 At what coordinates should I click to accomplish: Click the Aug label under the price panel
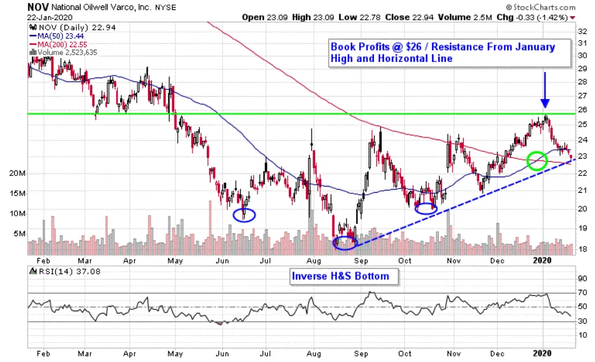pyautogui.click(x=314, y=260)
